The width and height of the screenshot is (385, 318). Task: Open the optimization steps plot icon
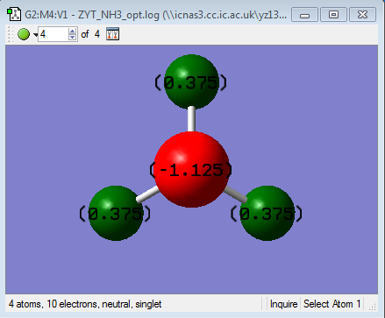tap(112, 34)
